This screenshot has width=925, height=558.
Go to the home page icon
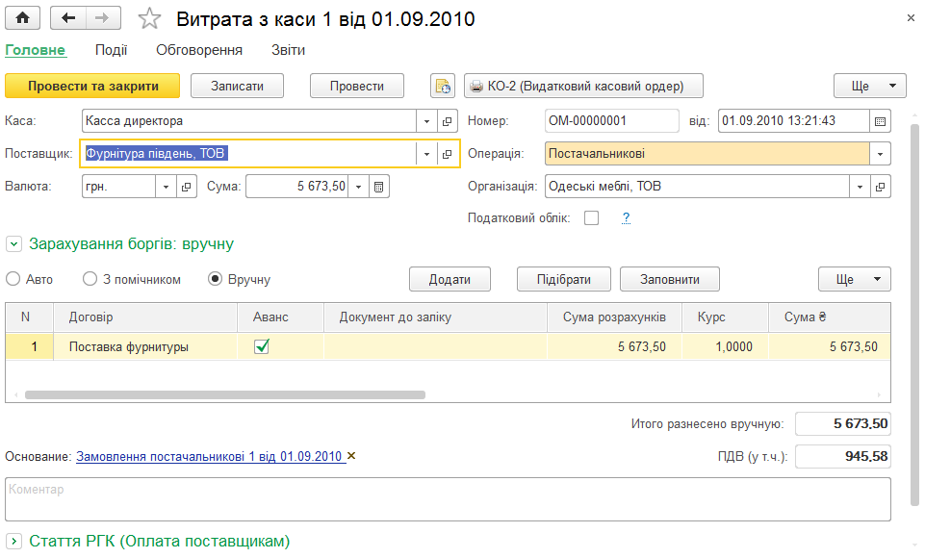coord(22,17)
